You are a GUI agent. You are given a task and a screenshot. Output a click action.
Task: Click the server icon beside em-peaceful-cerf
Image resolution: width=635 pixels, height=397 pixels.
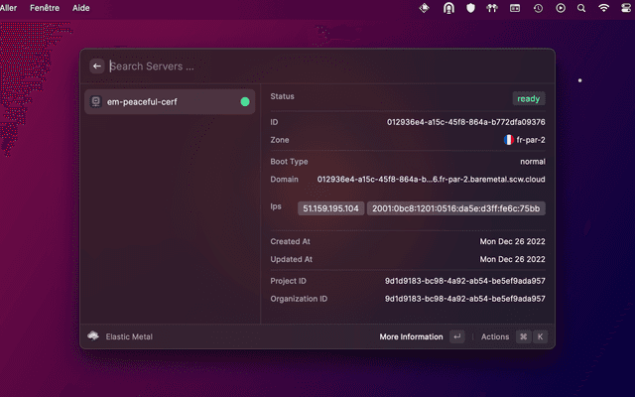click(95, 101)
